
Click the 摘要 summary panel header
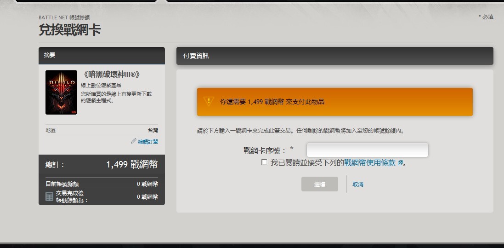click(x=102, y=55)
